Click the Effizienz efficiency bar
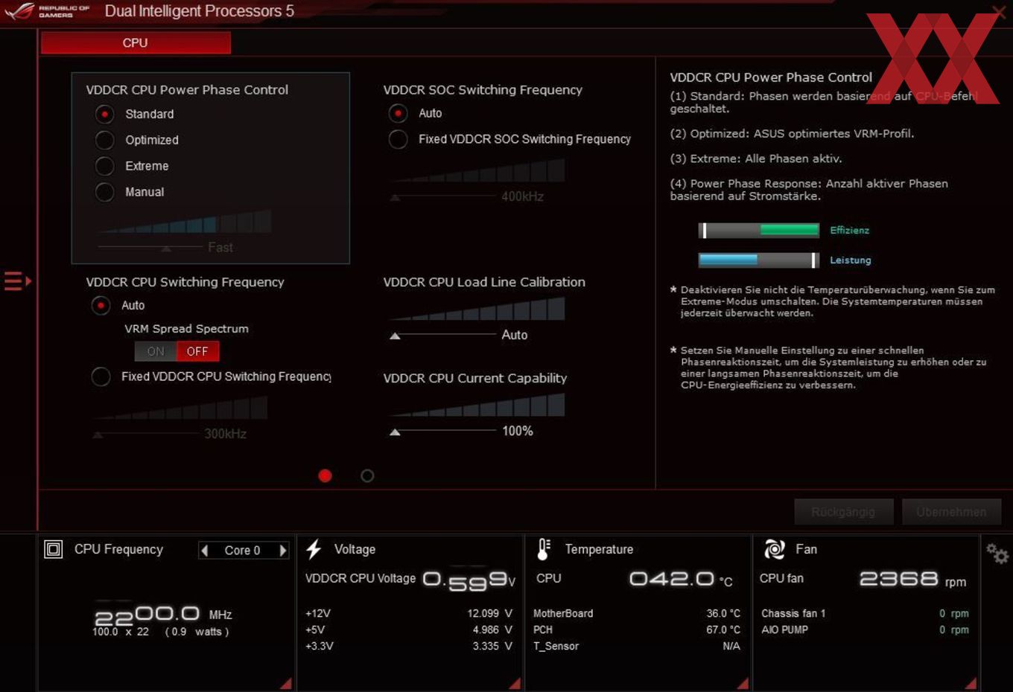Image resolution: width=1013 pixels, height=692 pixels. click(x=759, y=231)
